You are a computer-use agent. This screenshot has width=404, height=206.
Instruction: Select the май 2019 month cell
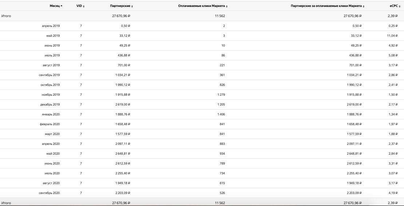tap(54, 36)
